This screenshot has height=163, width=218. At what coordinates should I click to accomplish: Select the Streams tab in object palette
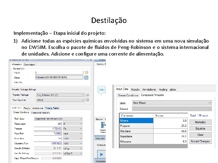click(x=99, y=119)
